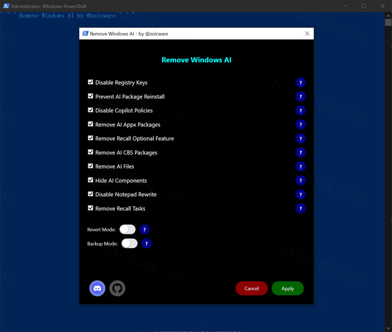Viewport: 392px width, 332px height.
Task: Maximize the PowerShell window
Action: (x=363, y=6)
